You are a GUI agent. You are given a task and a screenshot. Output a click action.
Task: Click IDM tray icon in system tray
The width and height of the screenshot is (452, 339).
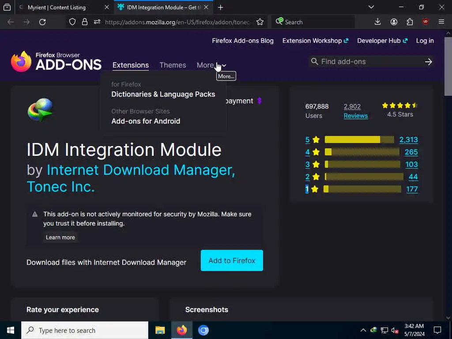pos(373,330)
